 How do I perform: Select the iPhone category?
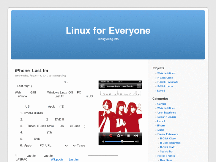161,125
